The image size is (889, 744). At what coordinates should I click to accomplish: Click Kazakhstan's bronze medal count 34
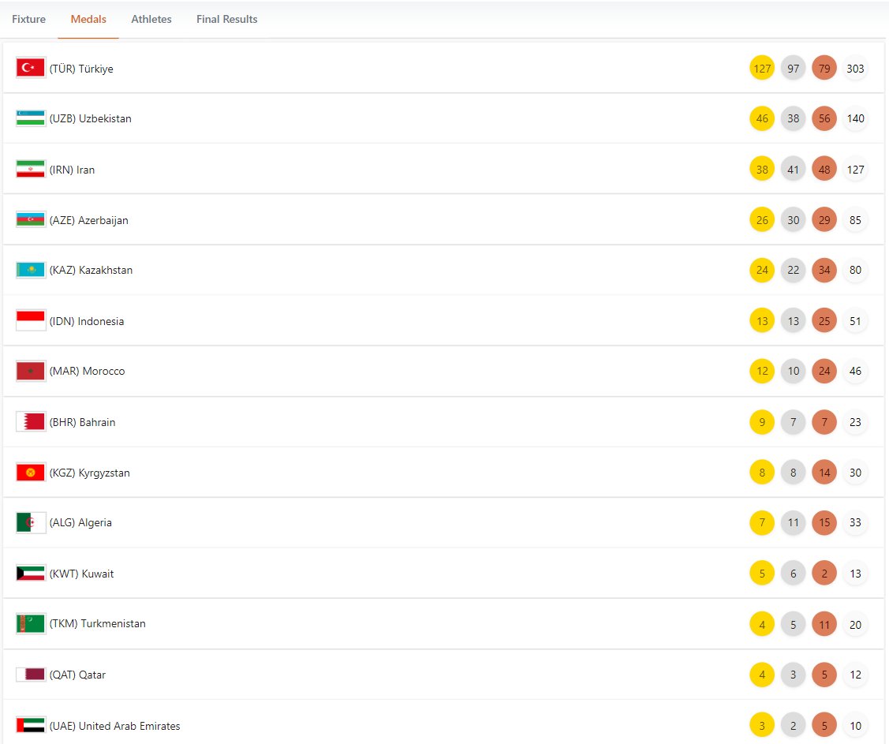point(824,270)
